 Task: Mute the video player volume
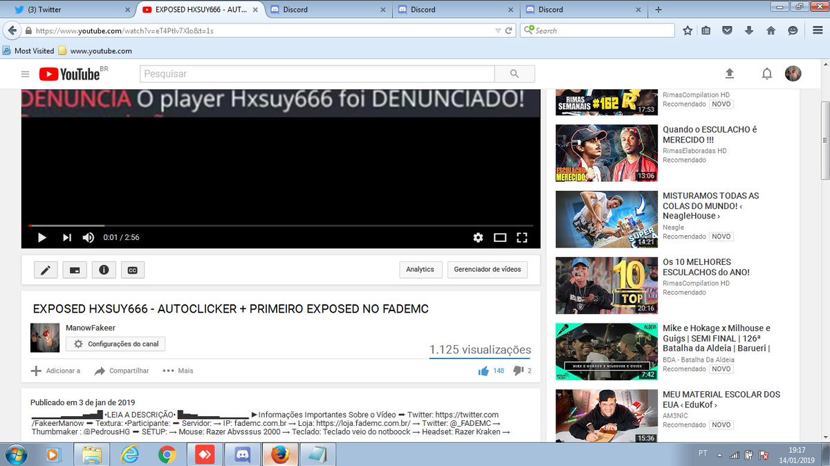coord(89,237)
